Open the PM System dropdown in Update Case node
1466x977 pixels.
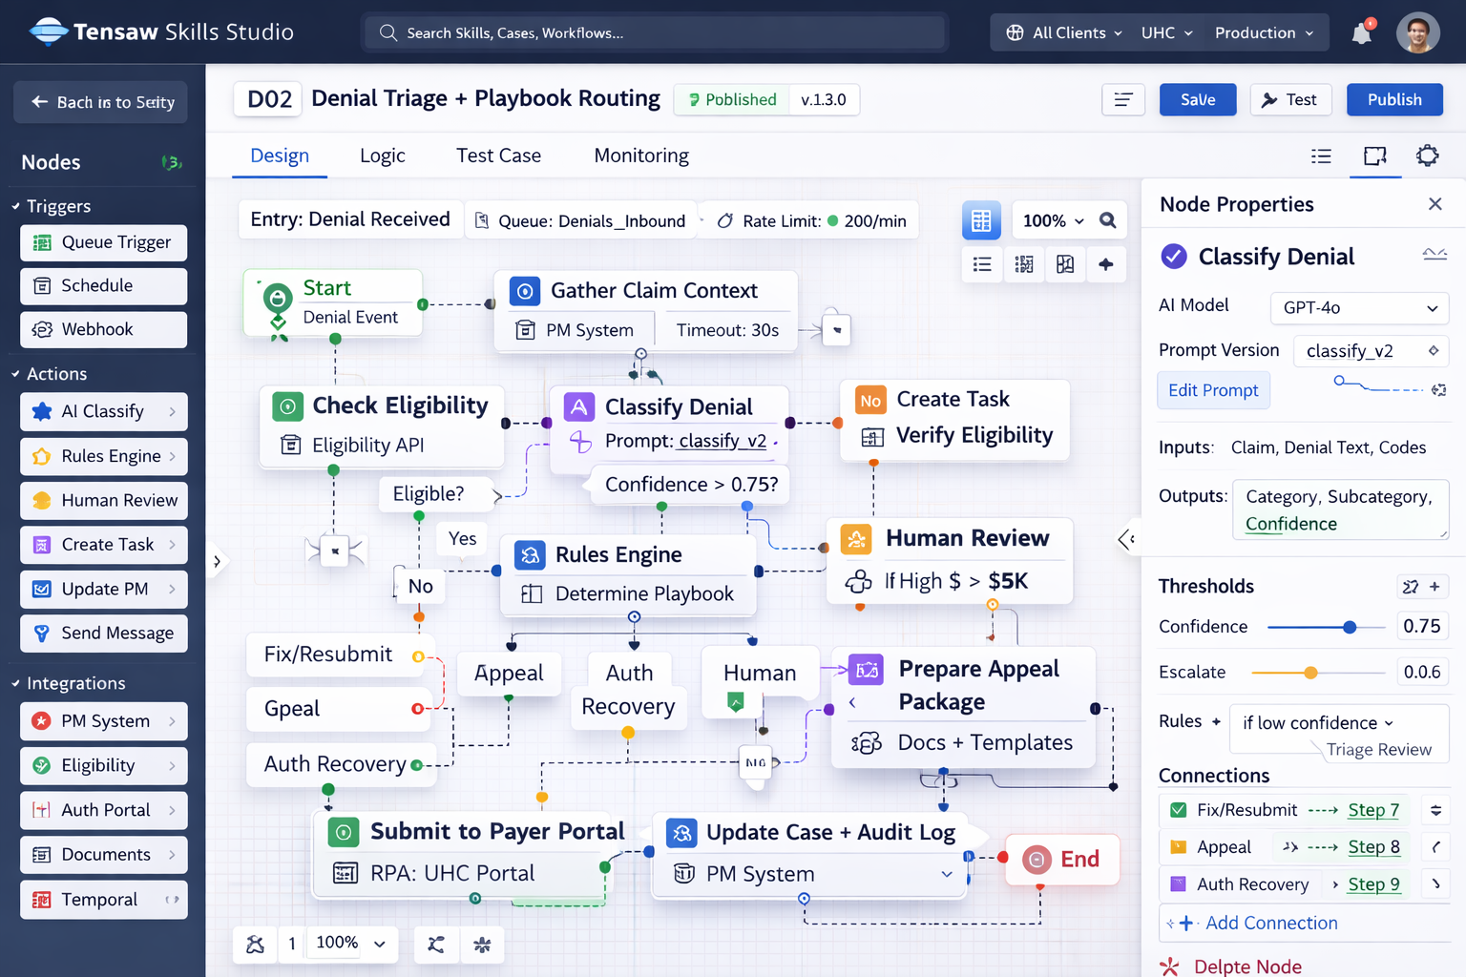coord(946,874)
